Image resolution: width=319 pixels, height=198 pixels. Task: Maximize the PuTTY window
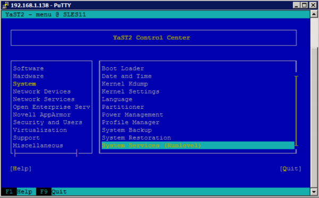click(x=304, y=5)
